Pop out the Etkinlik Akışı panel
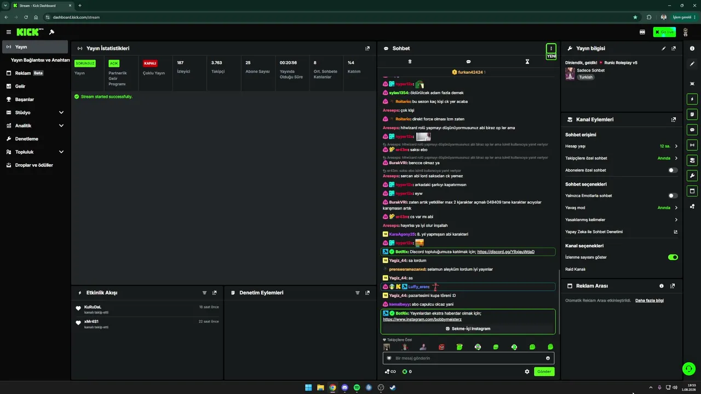The image size is (701, 394). pyautogui.click(x=215, y=293)
